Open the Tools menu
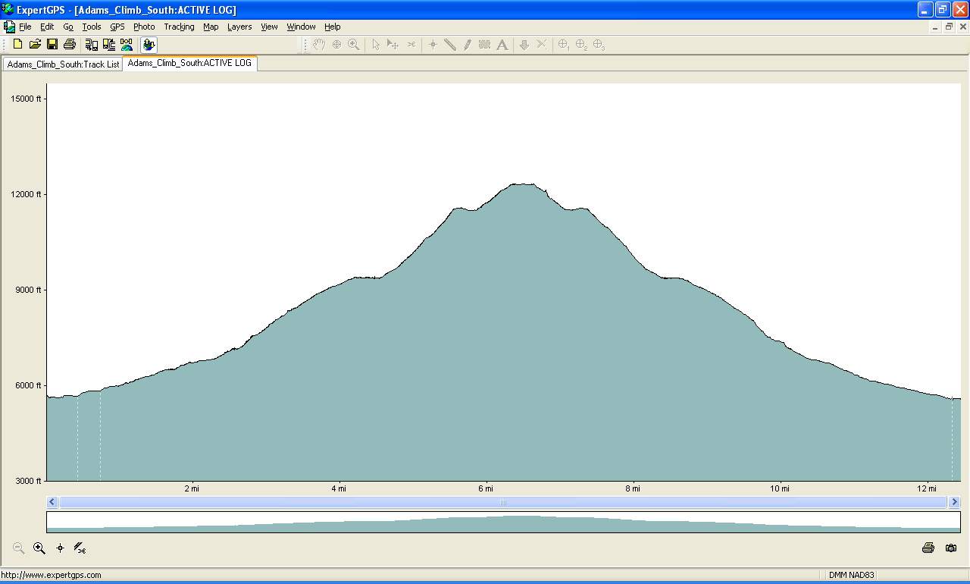This screenshot has height=584, width=970. pyautogui.click(x=91, y=27)
